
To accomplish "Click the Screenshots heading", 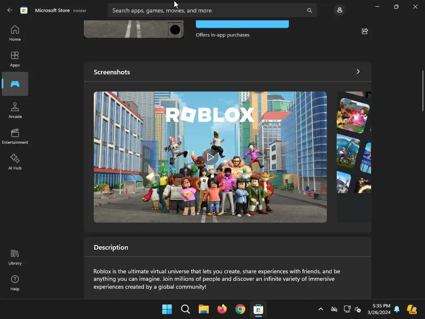I will pyautogui.click(x=112, y=72).
